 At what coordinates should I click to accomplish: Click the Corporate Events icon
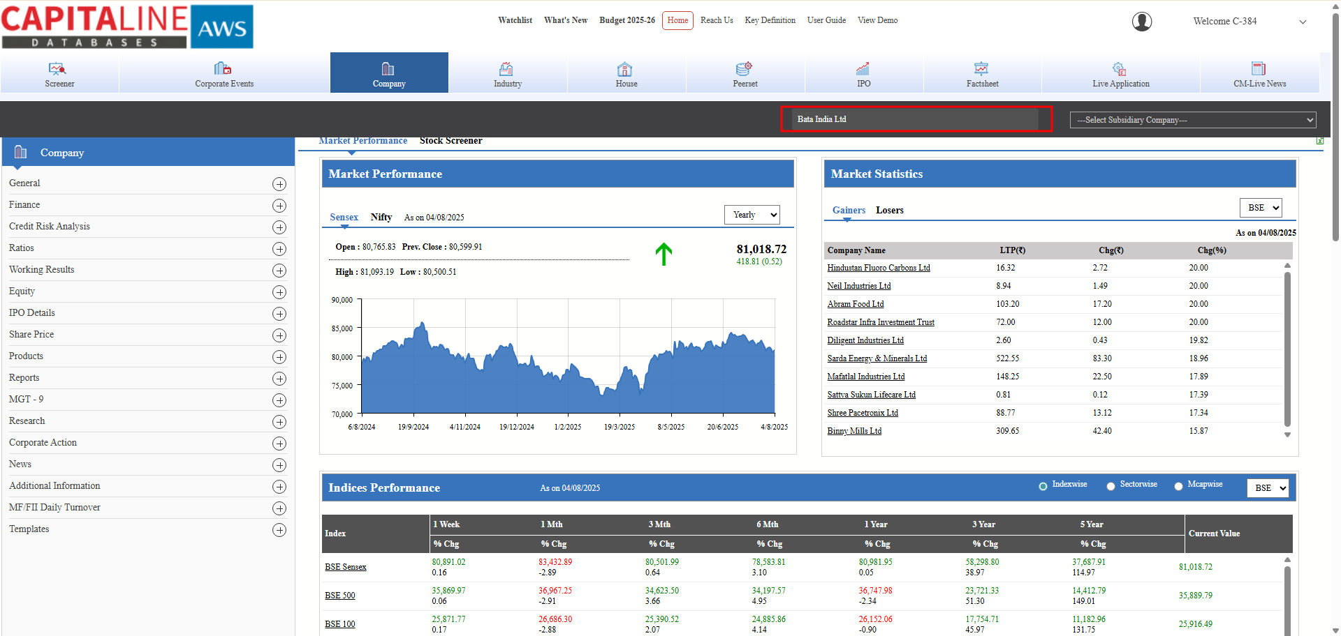pos(223,68)
